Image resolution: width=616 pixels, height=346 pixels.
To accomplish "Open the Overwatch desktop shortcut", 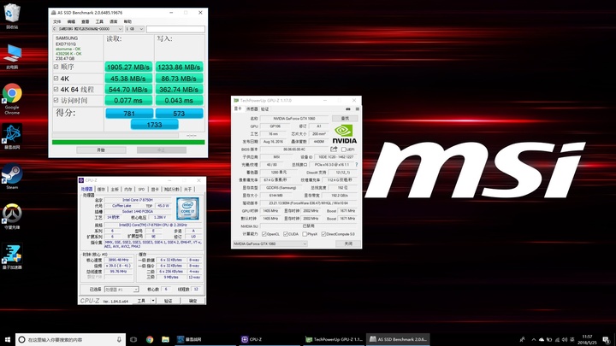I will click(12, 216).
